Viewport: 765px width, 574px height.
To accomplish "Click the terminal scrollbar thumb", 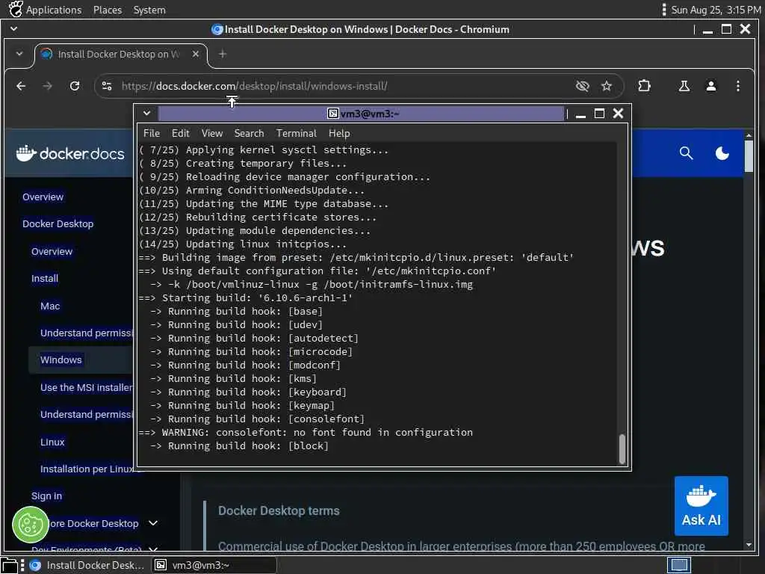I will 622,448.
